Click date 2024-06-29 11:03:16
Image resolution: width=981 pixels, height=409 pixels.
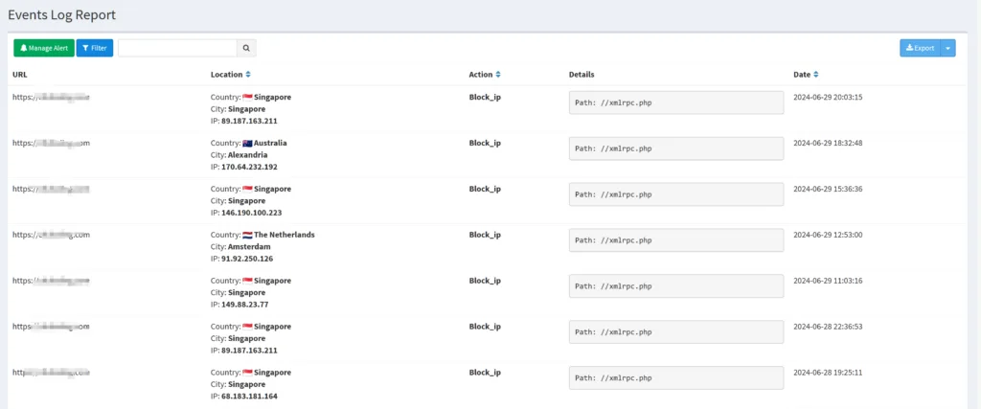coord(828,281)
